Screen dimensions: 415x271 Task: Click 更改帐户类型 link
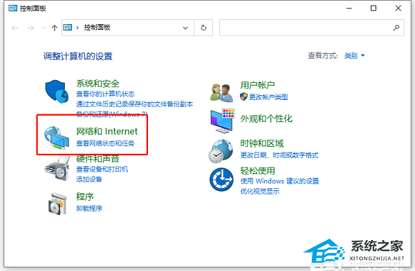[x=268, y=97]
